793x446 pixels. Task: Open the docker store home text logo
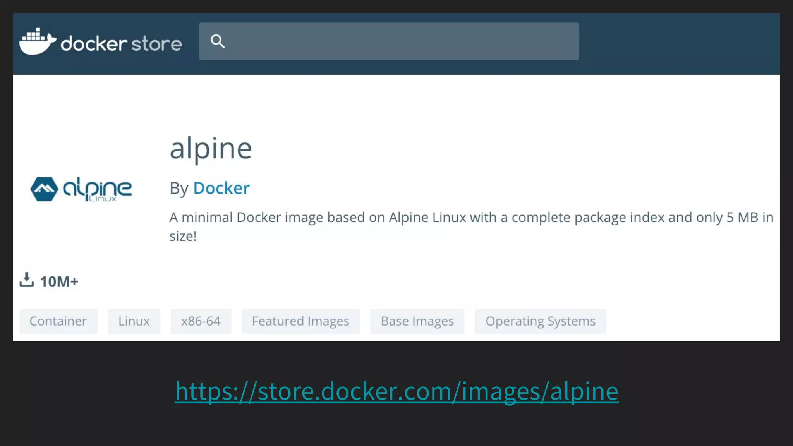[121, 43]
